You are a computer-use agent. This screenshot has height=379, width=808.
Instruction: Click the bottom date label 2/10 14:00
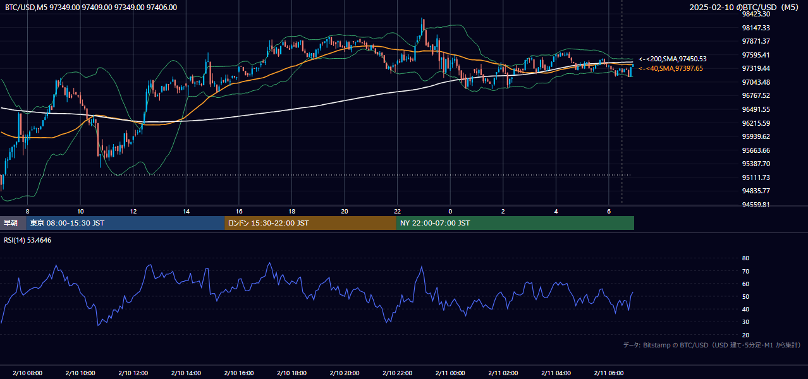click(186, 373)
